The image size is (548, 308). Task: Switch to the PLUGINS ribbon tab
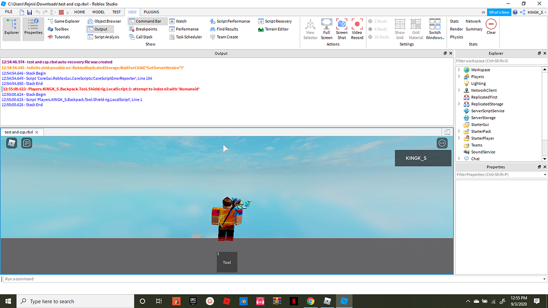(151, 12)
